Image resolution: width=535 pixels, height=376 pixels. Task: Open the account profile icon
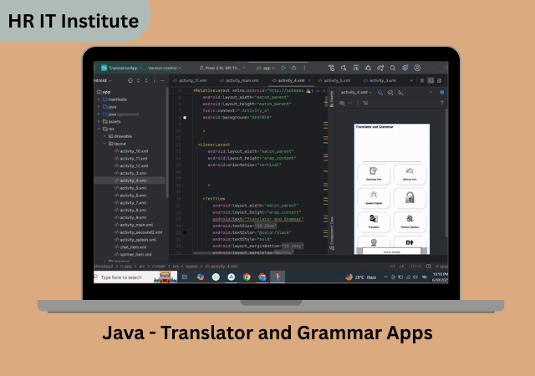tap(417, 68)
